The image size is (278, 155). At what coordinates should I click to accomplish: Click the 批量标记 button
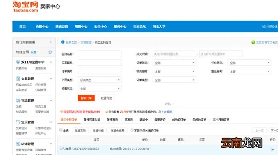[98, 131]
